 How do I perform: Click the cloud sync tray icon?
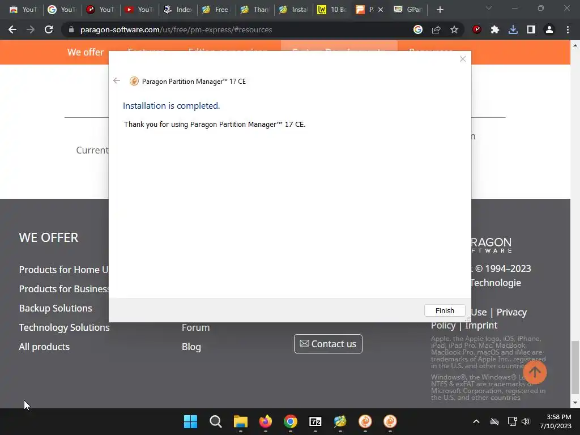coord(494,421)
